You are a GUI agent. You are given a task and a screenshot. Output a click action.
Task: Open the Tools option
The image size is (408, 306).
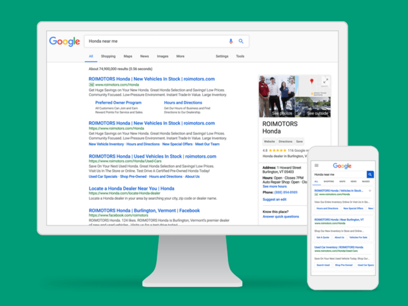tap(240, 56)
